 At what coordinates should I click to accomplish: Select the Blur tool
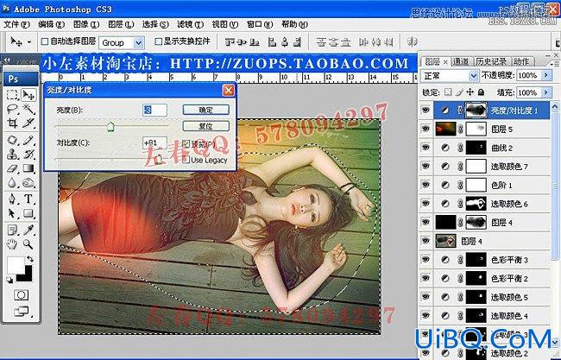(x=12, y=183)
